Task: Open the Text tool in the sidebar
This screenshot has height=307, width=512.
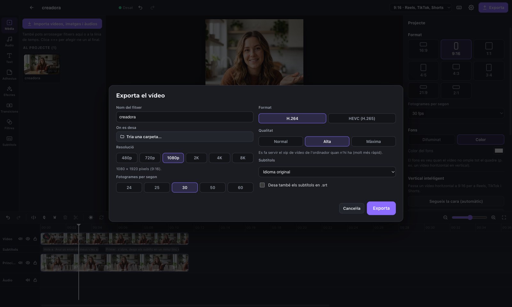Action: pos(9,58)
